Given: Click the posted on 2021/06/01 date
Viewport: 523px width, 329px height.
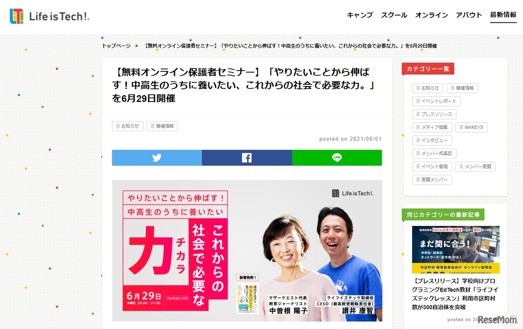Looking at the screenshot, I should [x=351, y=139].
